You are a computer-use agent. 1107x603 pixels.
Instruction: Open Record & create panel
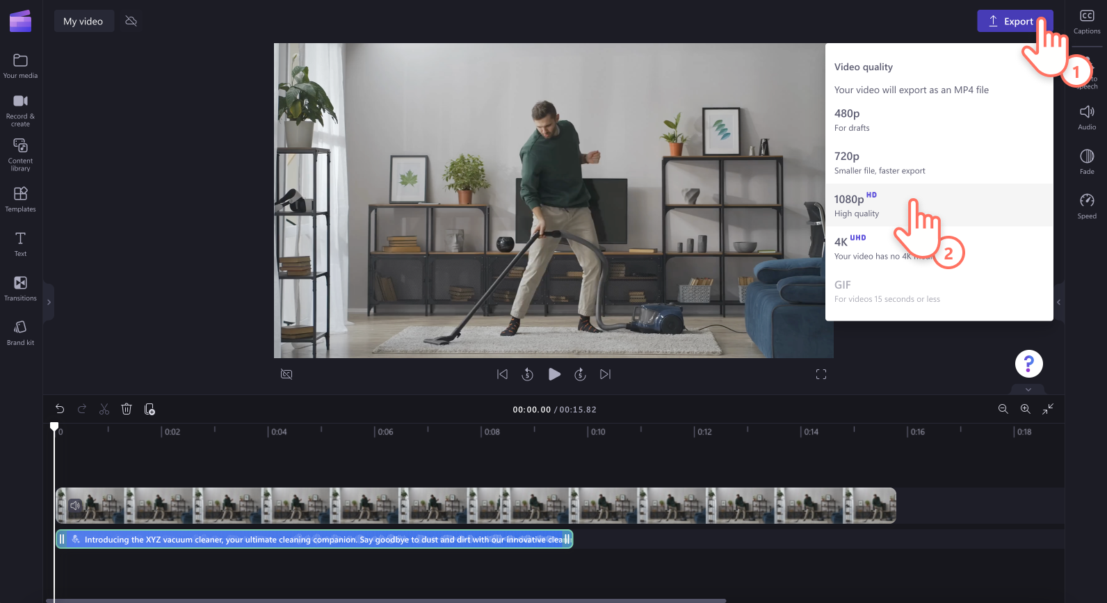[x=20, y=110]
